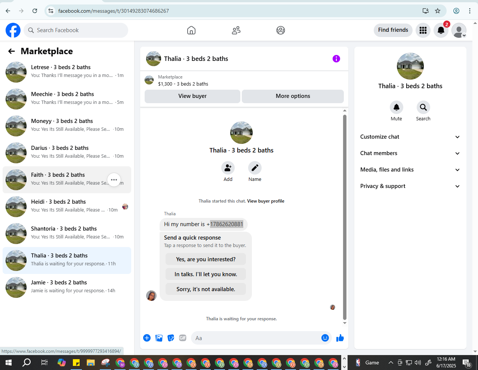
Task: Click the Name pencil icon in chat
Action: (255, 168)
